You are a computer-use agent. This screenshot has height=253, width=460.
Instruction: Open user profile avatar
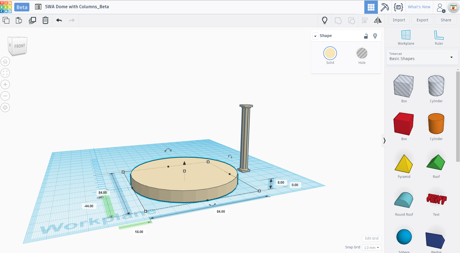[453, 7]
